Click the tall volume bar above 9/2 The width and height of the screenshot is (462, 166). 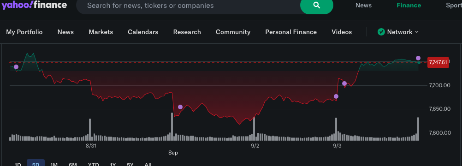(254, 129)
